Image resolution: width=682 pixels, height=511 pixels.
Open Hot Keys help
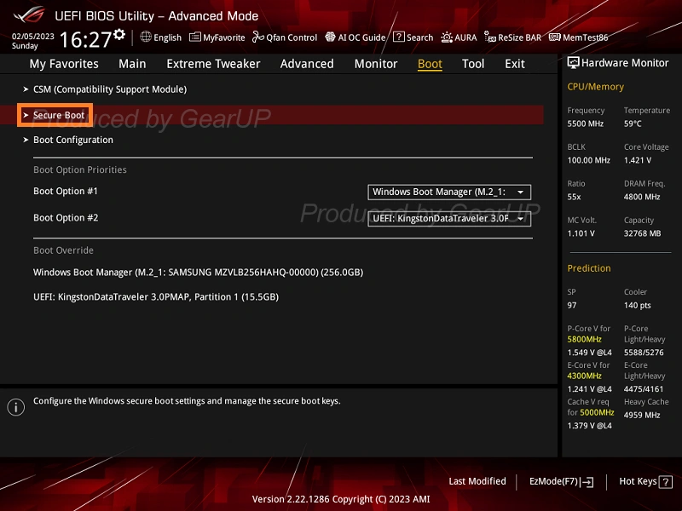tap(645, 482)
